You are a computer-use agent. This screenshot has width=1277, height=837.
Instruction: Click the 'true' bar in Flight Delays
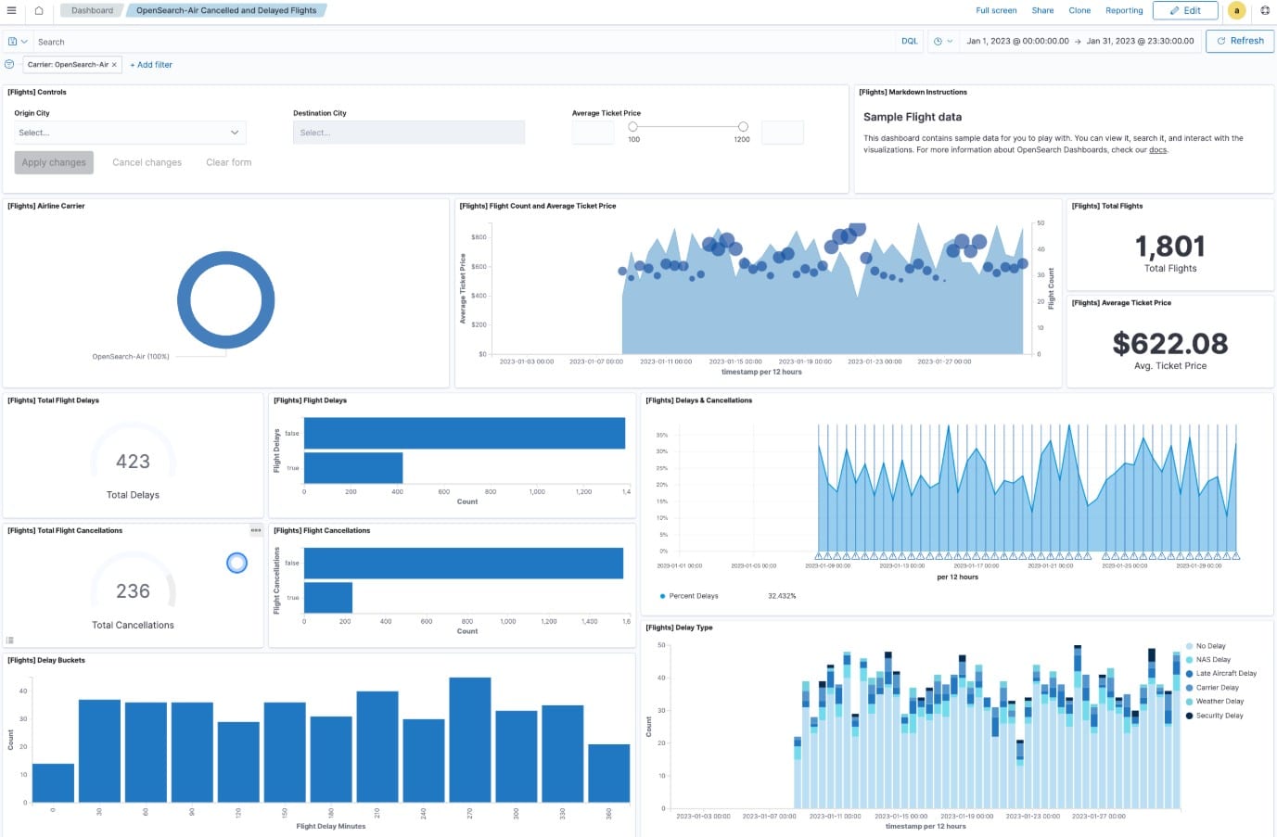tap(353, 468)
